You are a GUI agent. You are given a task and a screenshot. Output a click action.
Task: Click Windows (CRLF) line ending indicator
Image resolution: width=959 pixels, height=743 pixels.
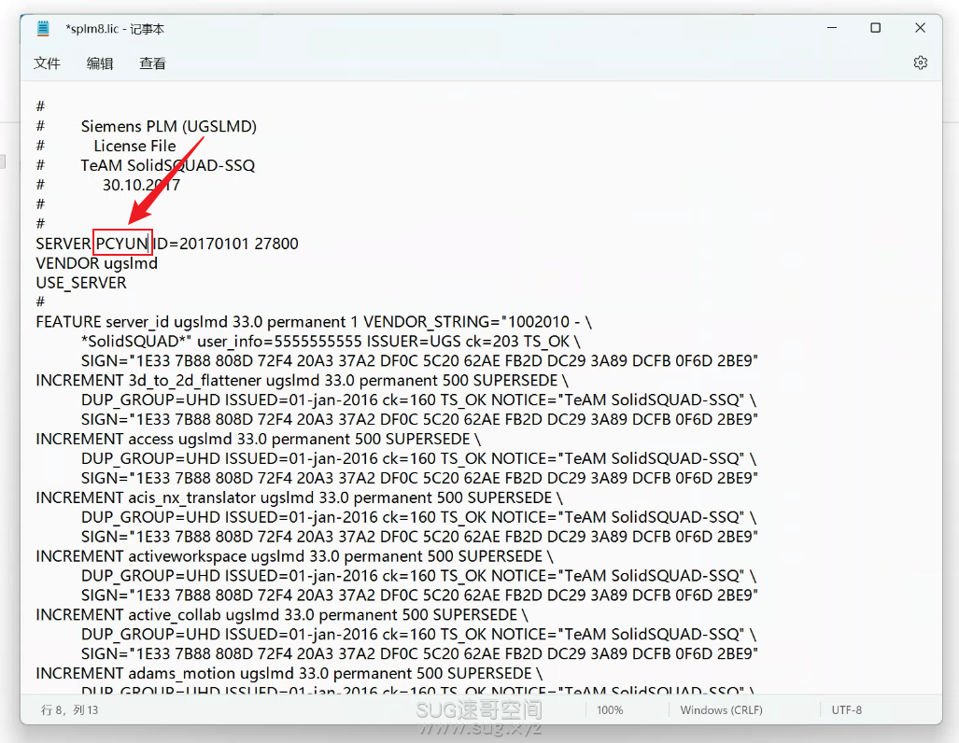pos(721,710)
